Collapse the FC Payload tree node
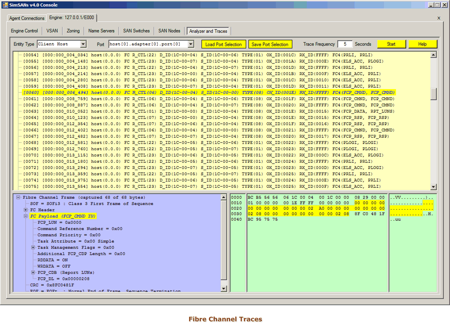 [x=26, y=216]
